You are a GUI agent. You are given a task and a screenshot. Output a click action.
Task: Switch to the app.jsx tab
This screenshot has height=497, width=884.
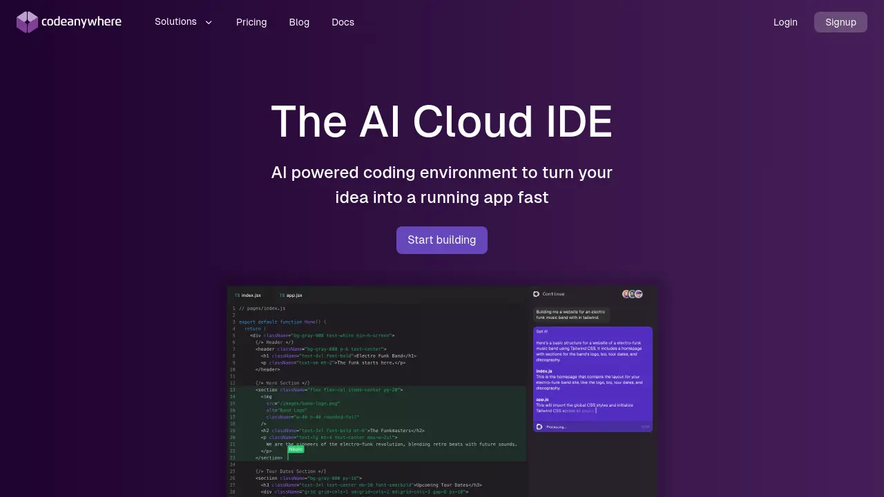tap(294, 295)
